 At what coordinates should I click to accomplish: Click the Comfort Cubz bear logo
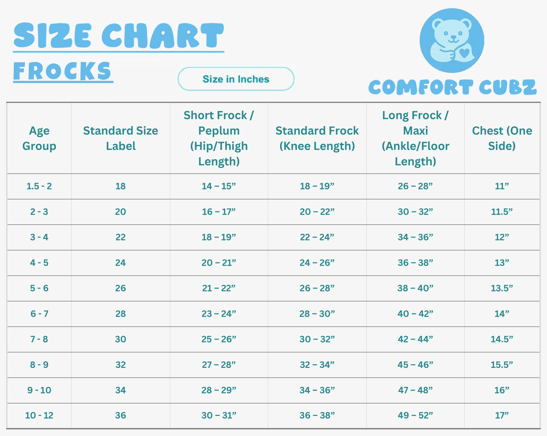[x=452, y=40]
